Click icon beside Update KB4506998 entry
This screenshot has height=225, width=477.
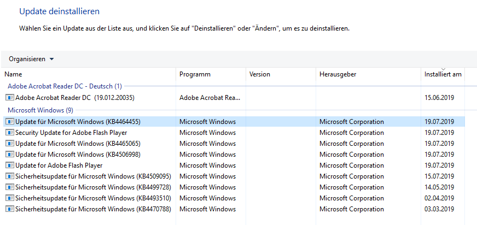click(9, 155)
